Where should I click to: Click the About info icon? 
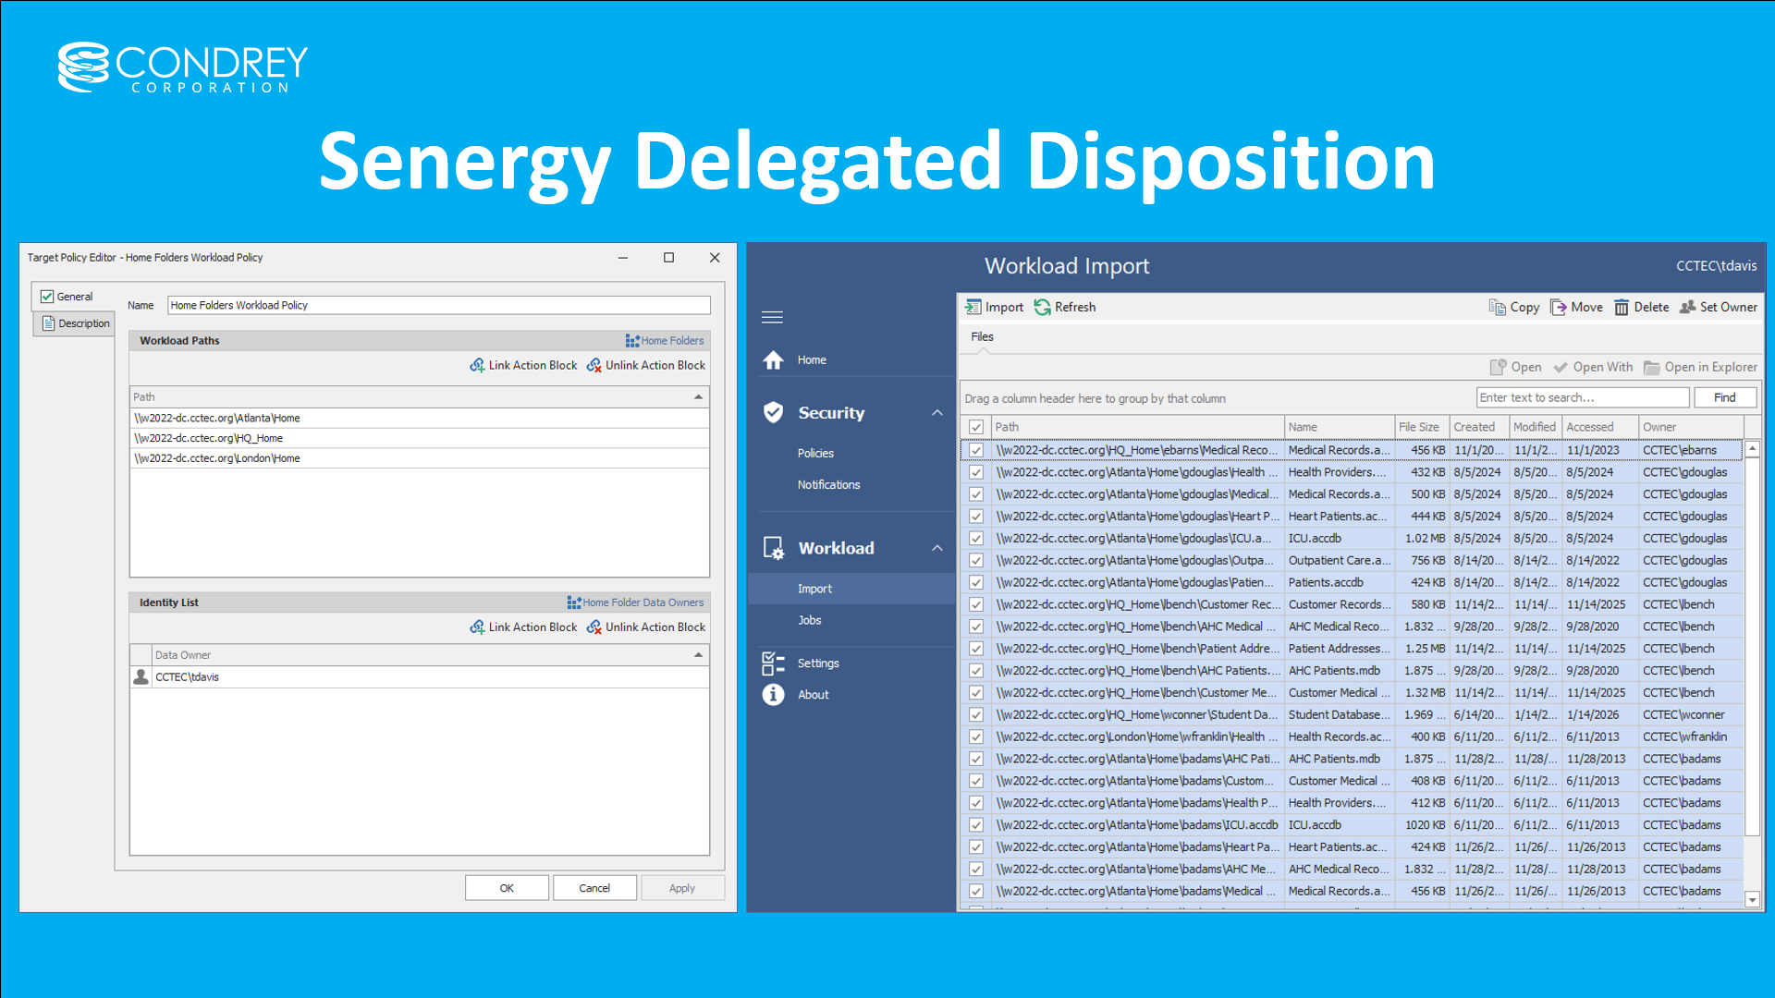pos(773,694)
